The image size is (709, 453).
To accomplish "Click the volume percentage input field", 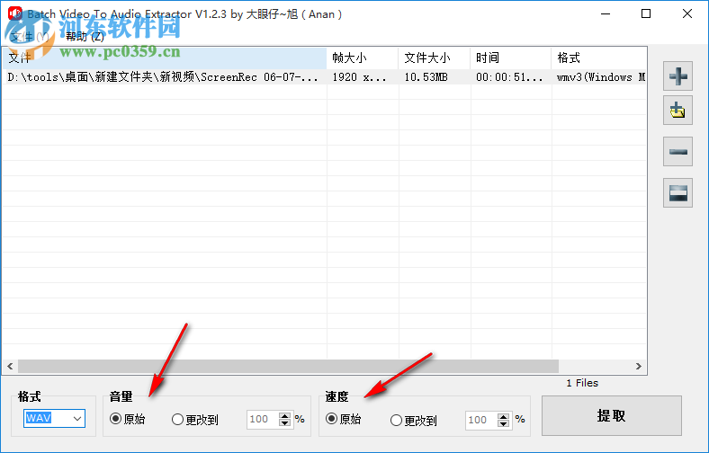I will [263, 419].
